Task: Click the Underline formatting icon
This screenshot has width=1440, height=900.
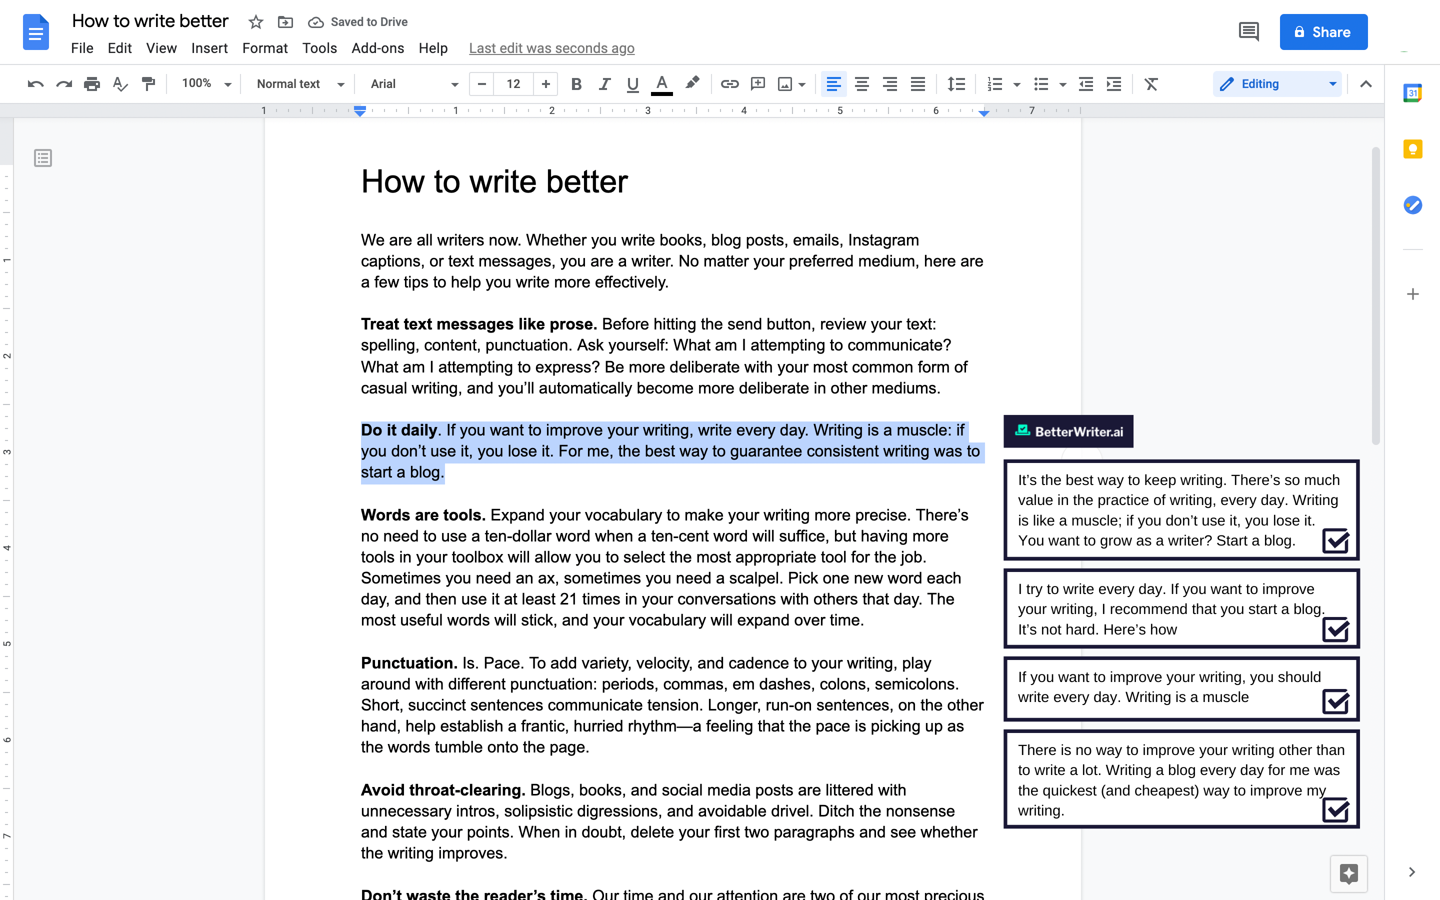Action: click(x=630, y=84)
